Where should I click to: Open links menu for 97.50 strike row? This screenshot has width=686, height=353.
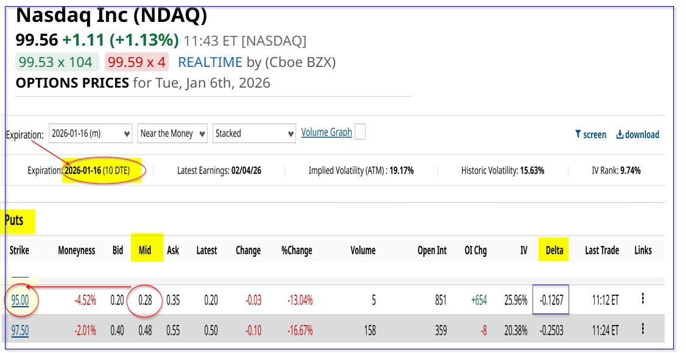643,329
